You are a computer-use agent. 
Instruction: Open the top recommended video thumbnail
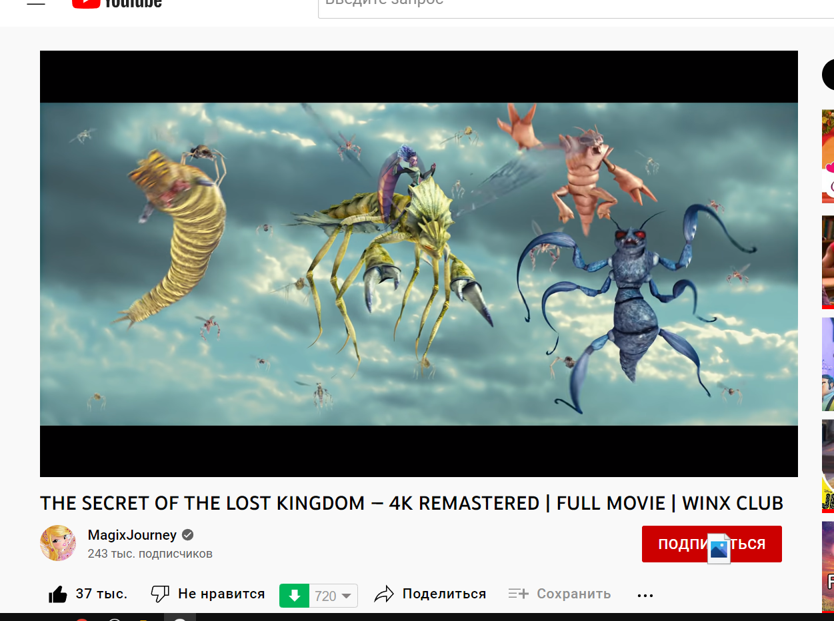pyautogui.click(x=828, y=157)
